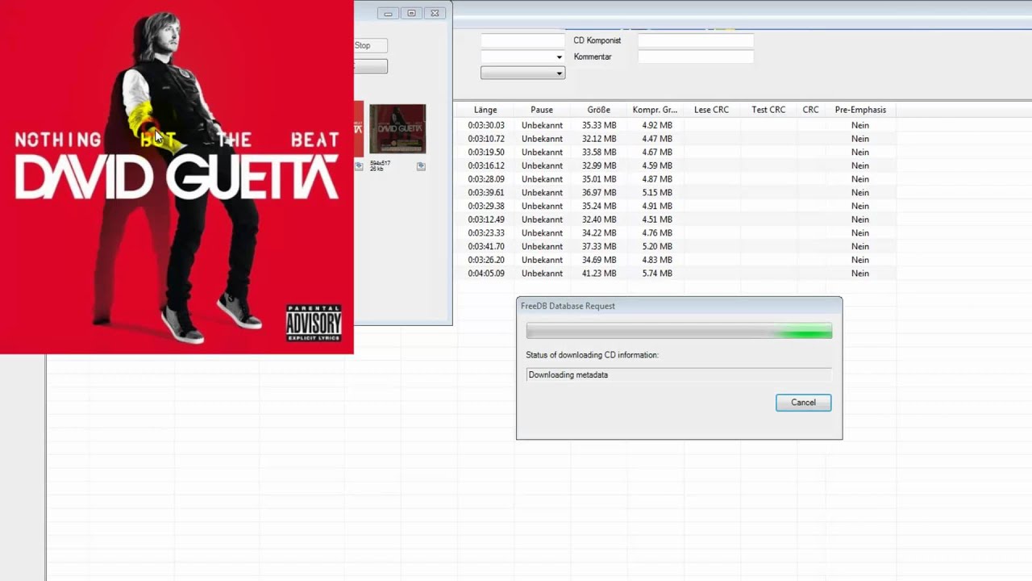Click the Downloading metadata status field

coord(679,375)
